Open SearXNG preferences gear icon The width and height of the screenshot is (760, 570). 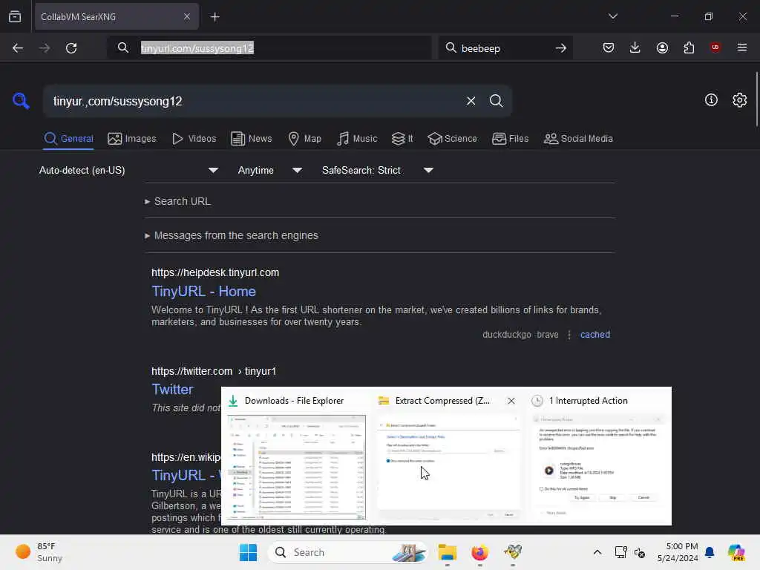pyautogui.click(x=739, y=100)
